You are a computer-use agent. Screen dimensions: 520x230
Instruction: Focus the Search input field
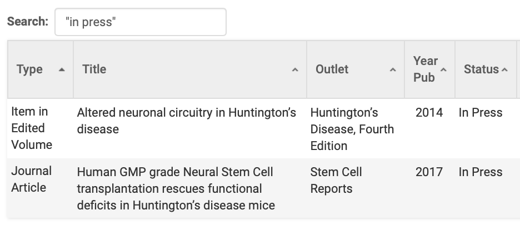(140, 22)
